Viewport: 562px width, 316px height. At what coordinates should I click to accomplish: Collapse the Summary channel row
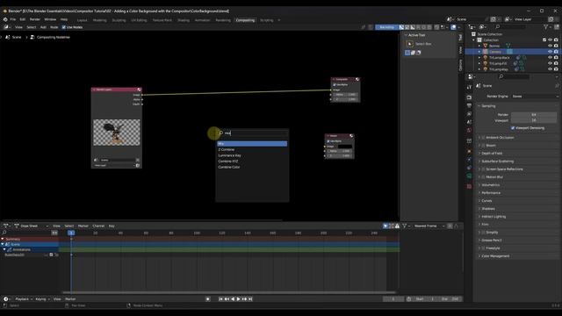point(3,239)
